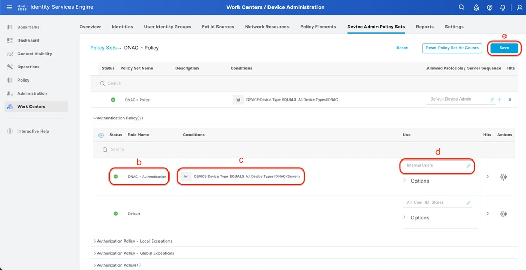Switch to the Overview tab
526x270 pixels.
point(90,27)
